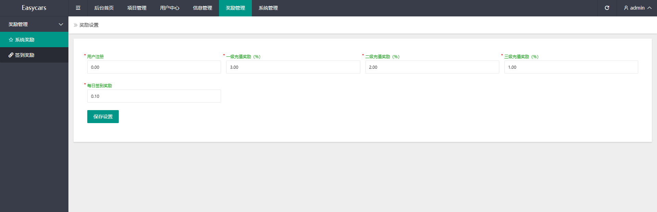This screenshot has height=212, width=657.
Task: Select 系统奖励 in the sidebar
Action: (x=34, y=40)
